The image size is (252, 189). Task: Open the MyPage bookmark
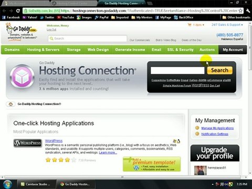(163, 17)
